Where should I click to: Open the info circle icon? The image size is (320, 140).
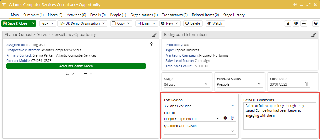pos(296,23)
